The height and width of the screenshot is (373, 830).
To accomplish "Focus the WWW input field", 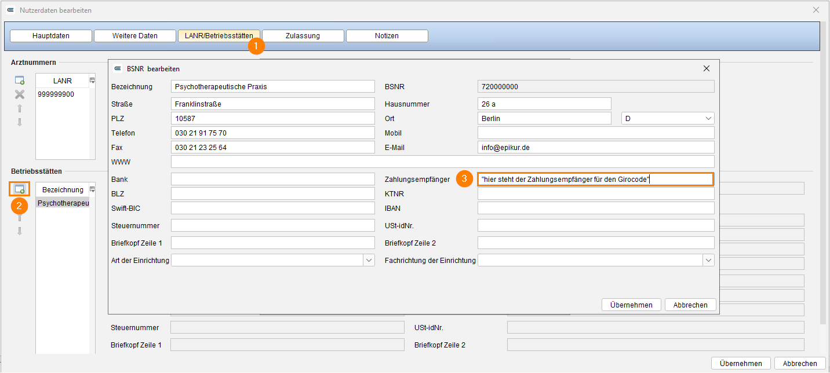I will tap(443, 162).
